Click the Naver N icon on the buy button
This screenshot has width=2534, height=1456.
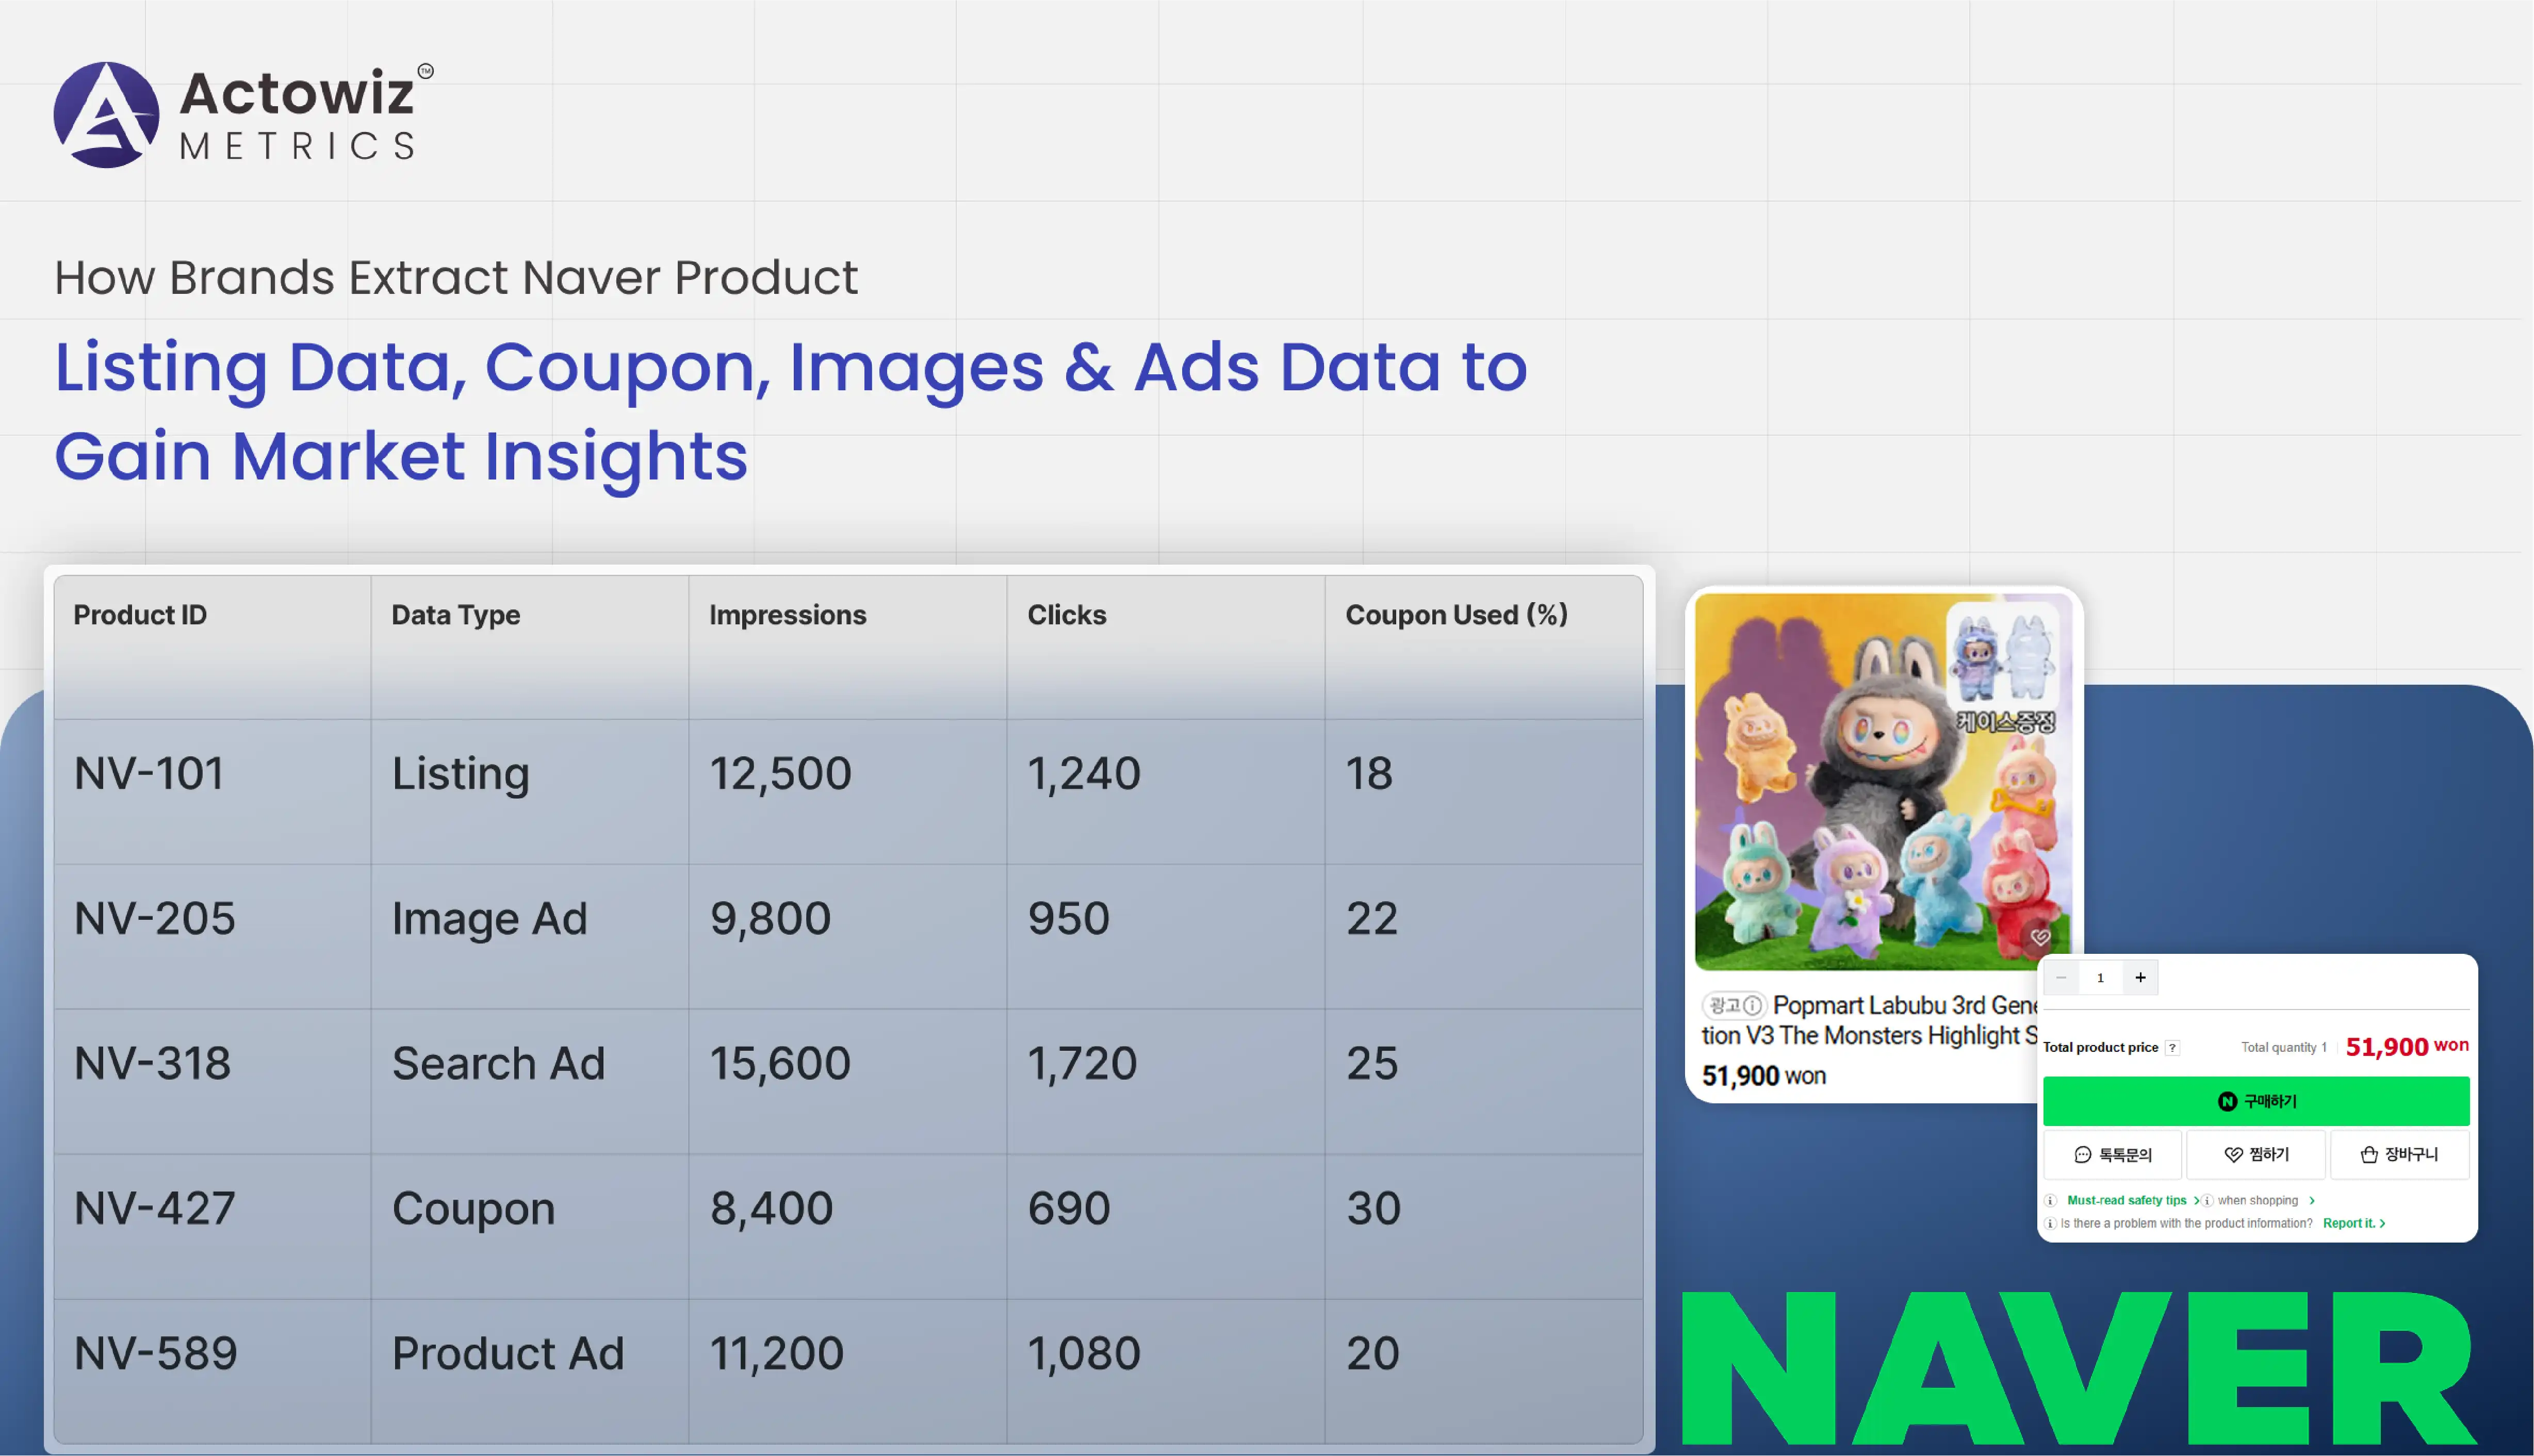pos(2227,1101)
